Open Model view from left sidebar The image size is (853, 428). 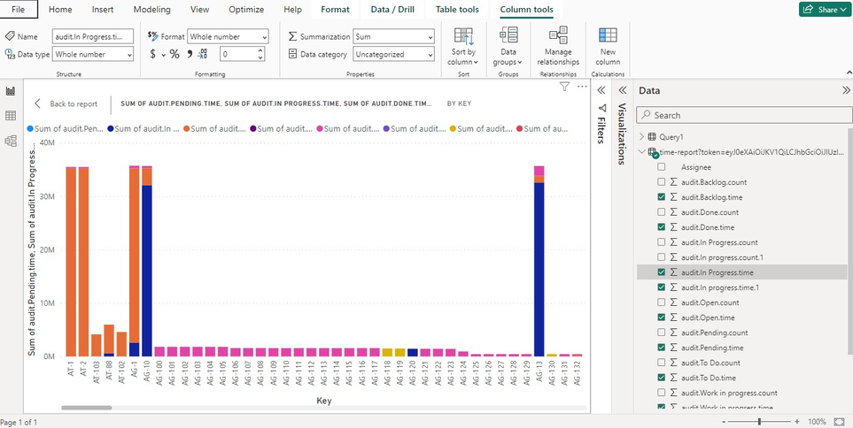(12, 141)
